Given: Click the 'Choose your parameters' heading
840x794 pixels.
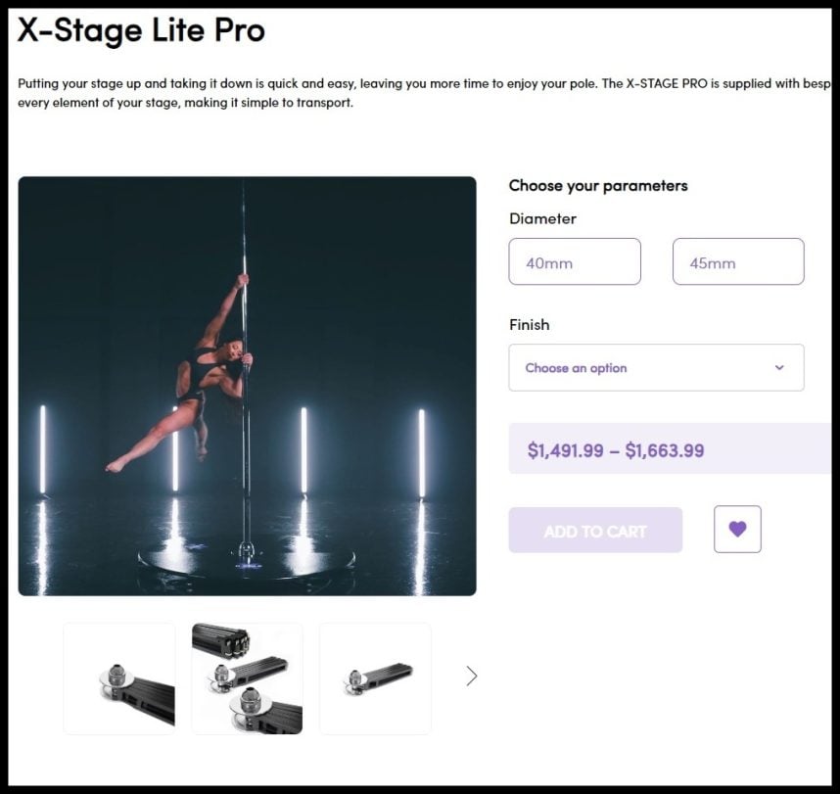Looking at the screenshot, I should (x=598, y=185).
